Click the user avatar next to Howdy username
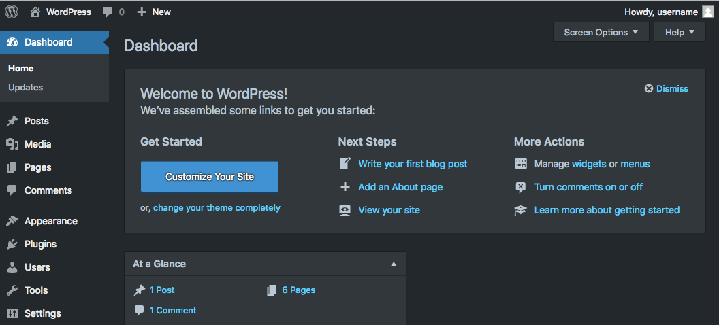Image resolution: width=719 pixels, height=325 pixels. pos(708,12)
